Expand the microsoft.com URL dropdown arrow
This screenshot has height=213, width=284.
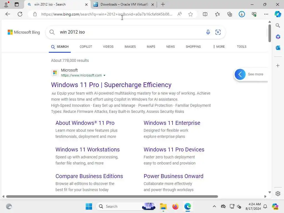[x=104, y=75]
